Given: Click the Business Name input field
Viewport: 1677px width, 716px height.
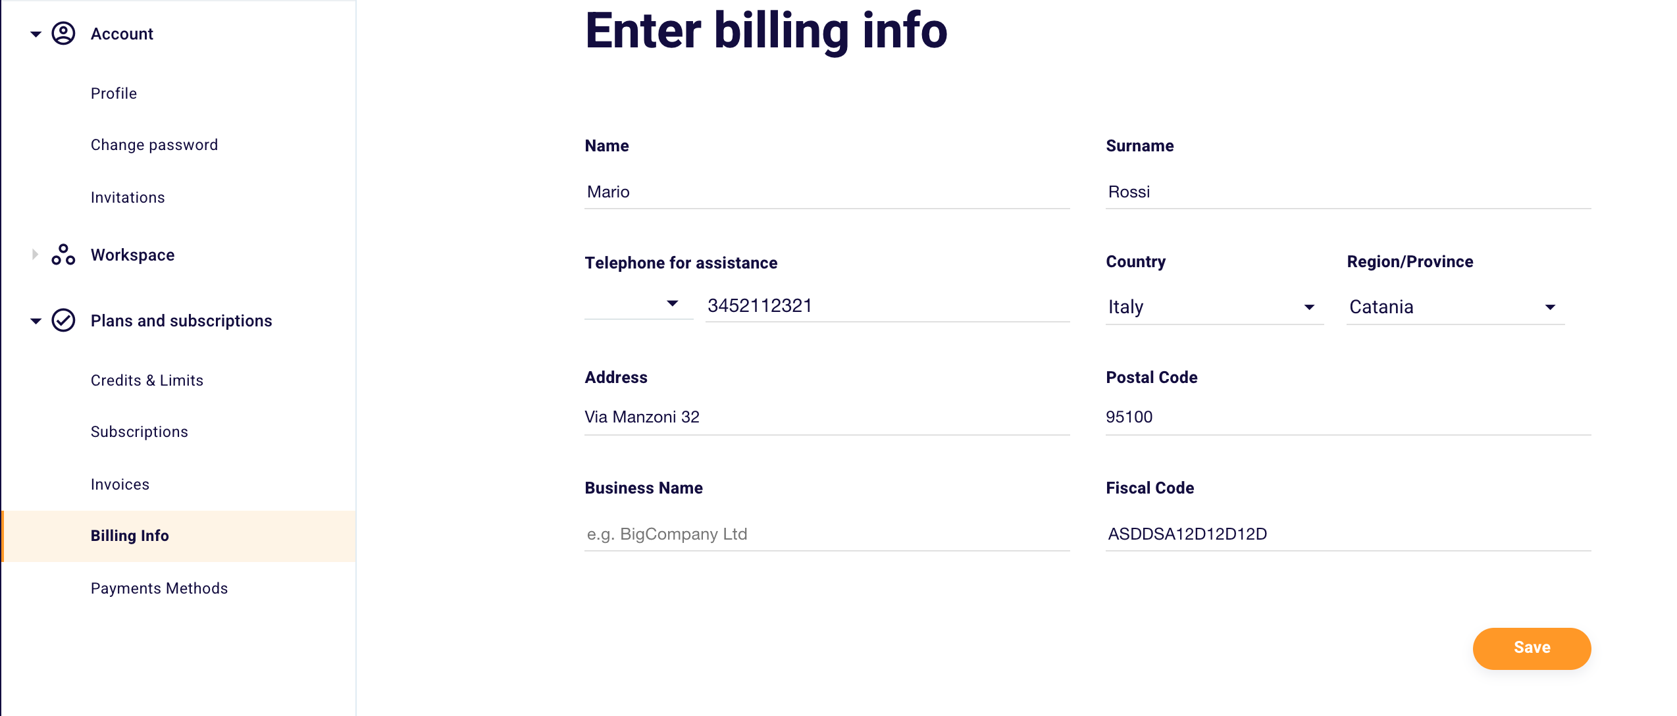Looking at the screenshot, I should (826, 534).
